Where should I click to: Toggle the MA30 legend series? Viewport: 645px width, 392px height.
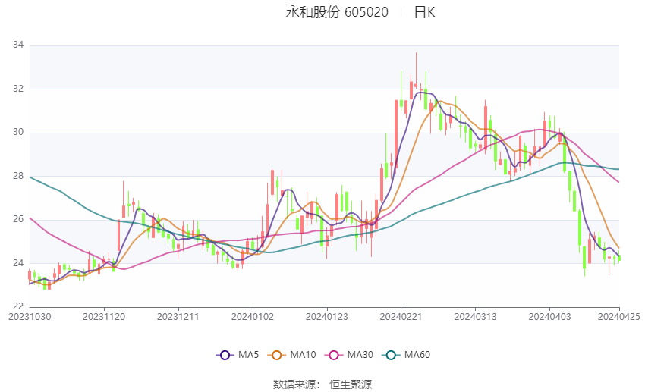click(349, 355)
